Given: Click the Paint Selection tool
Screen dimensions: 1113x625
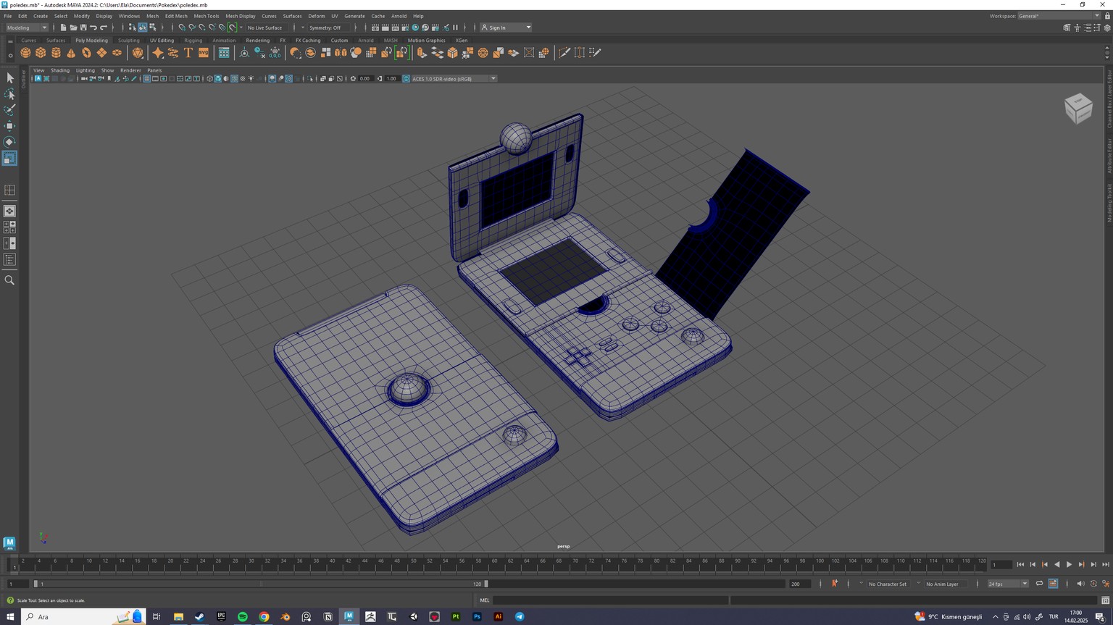Looking at the screenshot, I should pyautogui.click(x=9, y=110).
